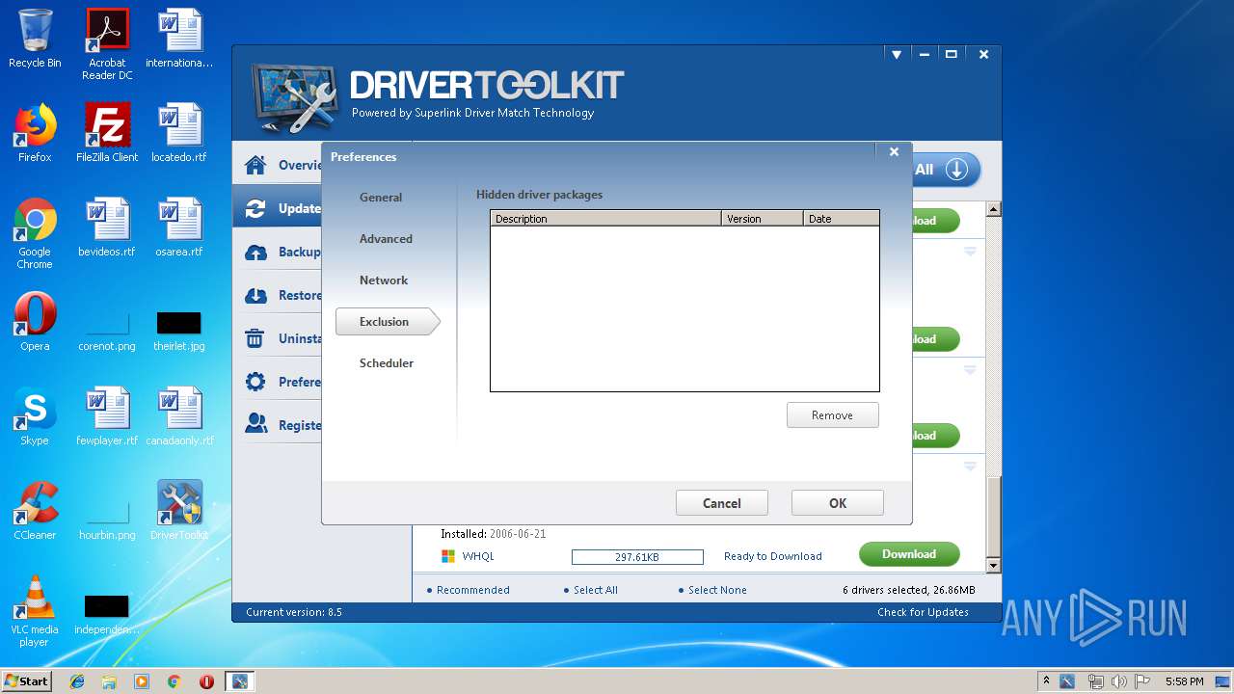Image resolution: width=1234 pixels, height=694 pixels.
Task: Select bevideos.rtf desktop file
Action: click(x=107, y=227)
